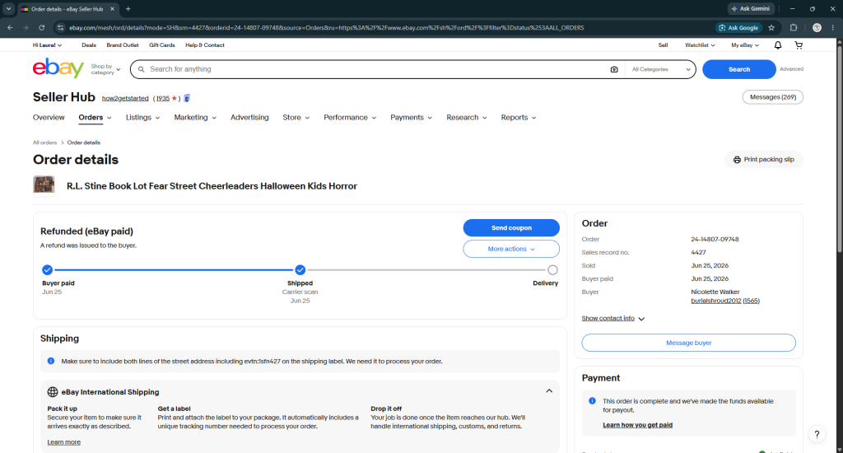Go back to All orders breadcrumb
Viewport: 843px width, 453px height.
(44, 142)
